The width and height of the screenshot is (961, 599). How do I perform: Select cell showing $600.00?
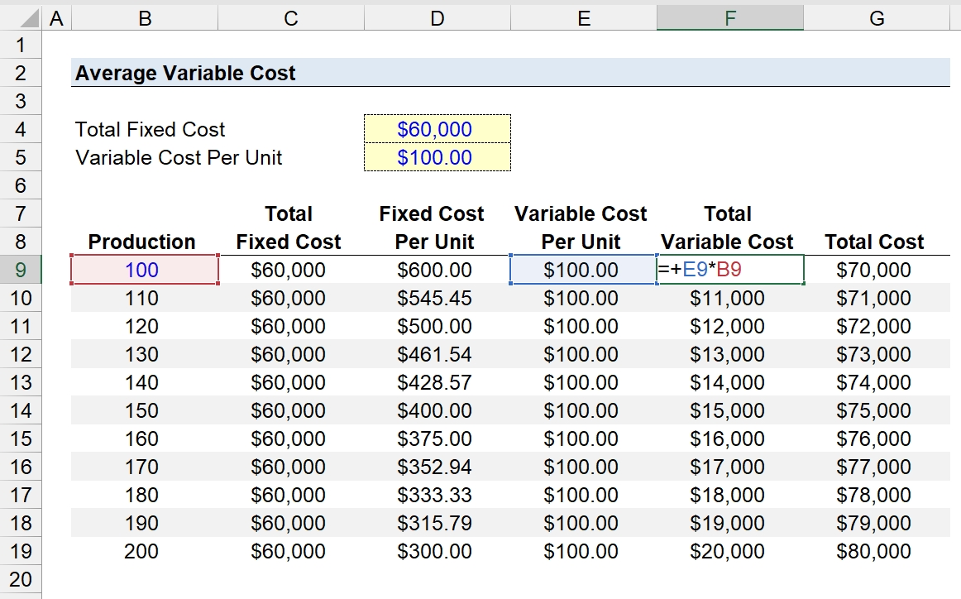pos(437,270)
